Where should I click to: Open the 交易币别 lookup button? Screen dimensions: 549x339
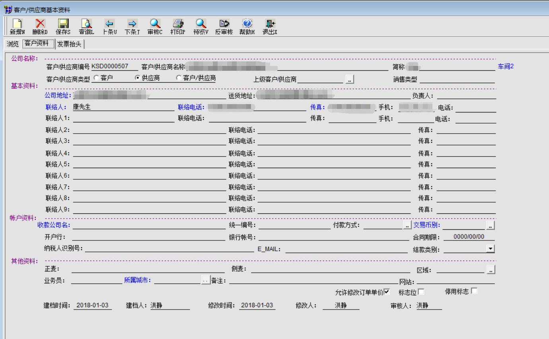pos(490,225)
